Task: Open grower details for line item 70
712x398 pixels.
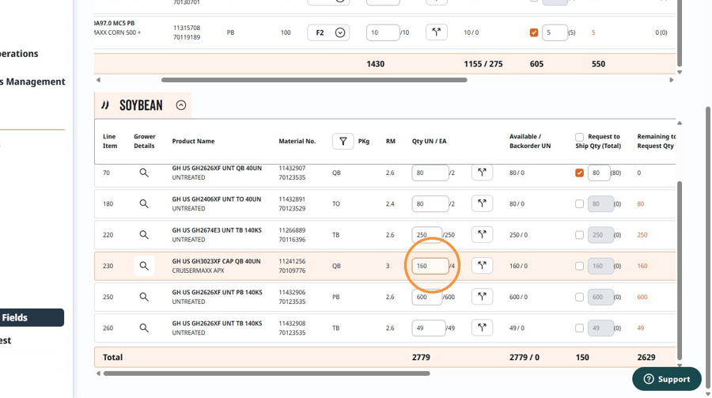Action: (x=144, y=172)
